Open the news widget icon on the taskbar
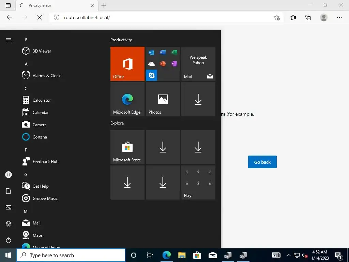The width and height of the screenshot is (349, 262). click(276, 255)
